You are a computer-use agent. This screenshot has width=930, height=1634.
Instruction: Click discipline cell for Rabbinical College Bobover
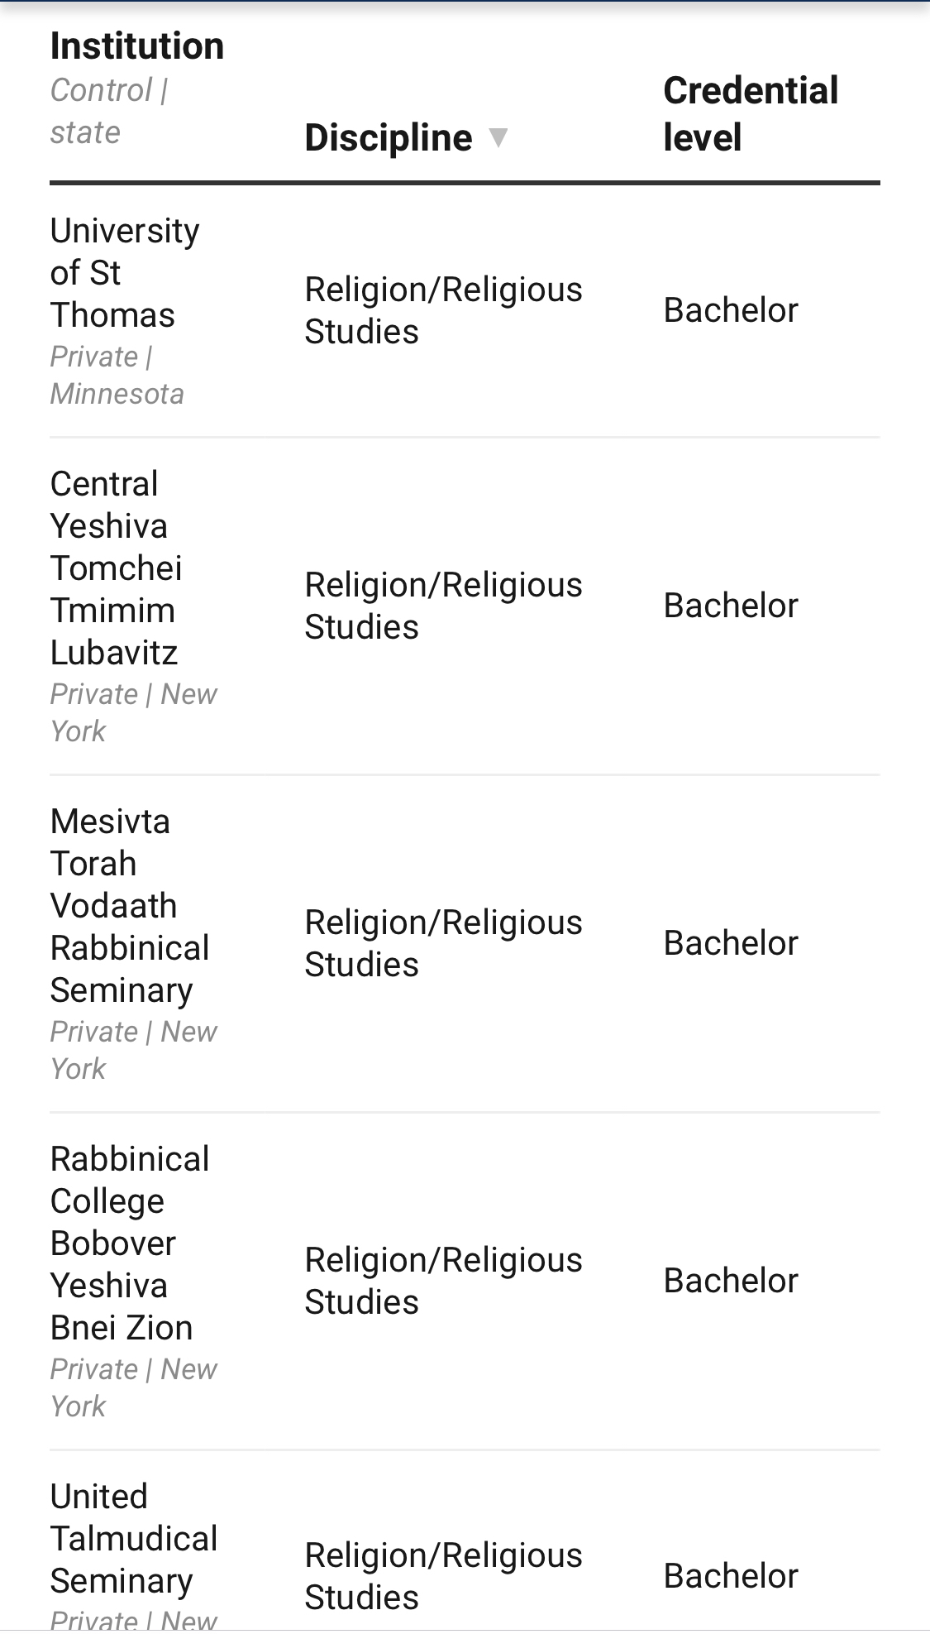tap(443, 1281)
